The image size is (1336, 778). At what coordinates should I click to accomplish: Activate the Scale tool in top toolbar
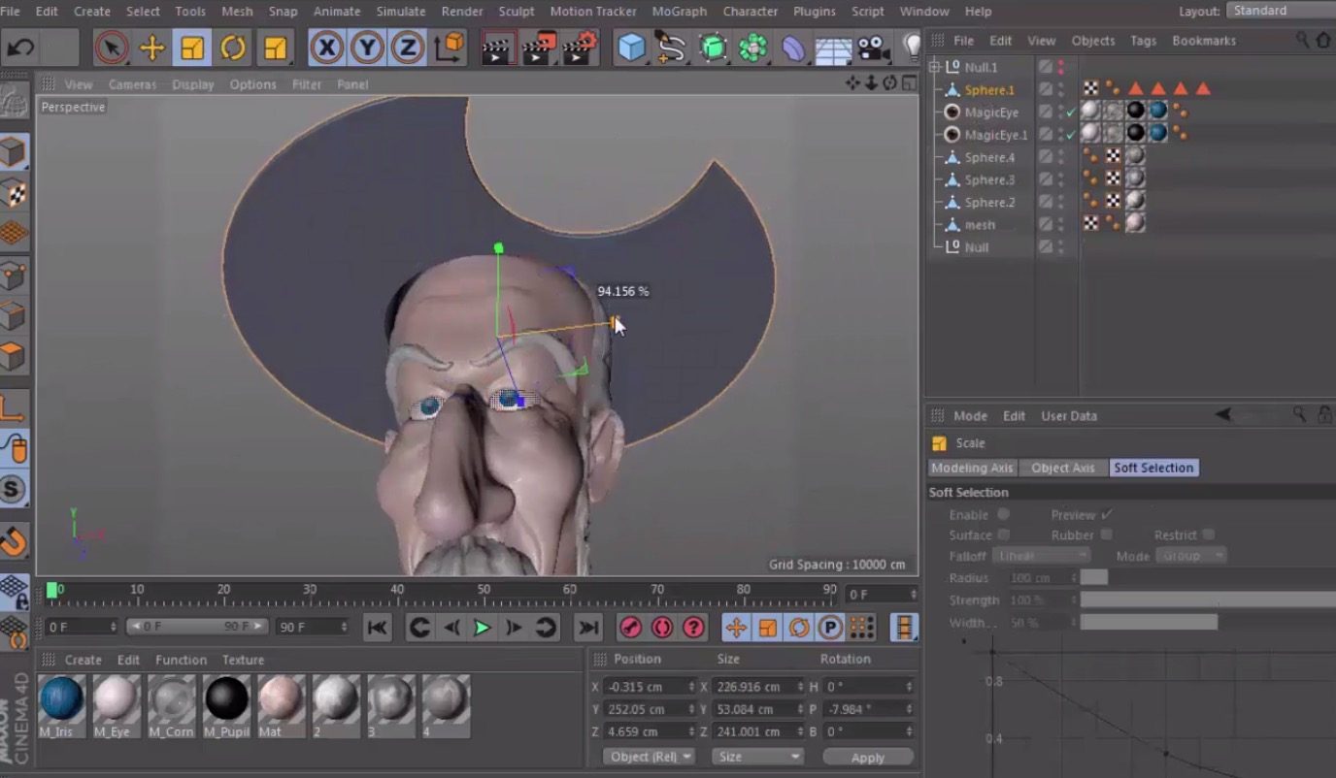click(192, 48)
